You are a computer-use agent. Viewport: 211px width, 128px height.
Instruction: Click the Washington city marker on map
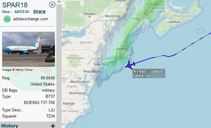point(80,78)
